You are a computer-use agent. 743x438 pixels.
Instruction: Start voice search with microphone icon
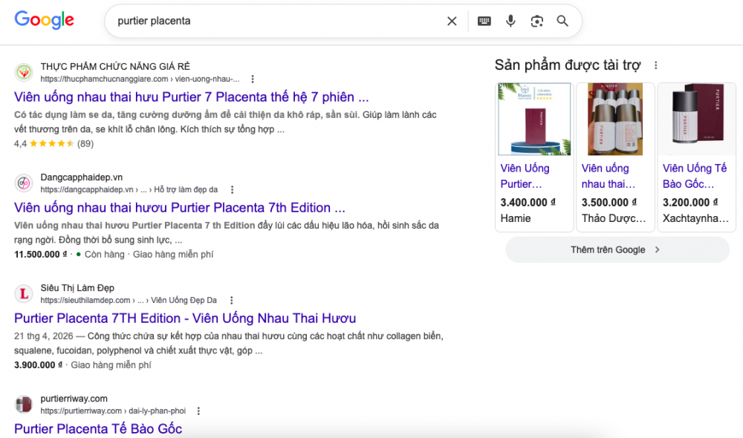[510, 21]
